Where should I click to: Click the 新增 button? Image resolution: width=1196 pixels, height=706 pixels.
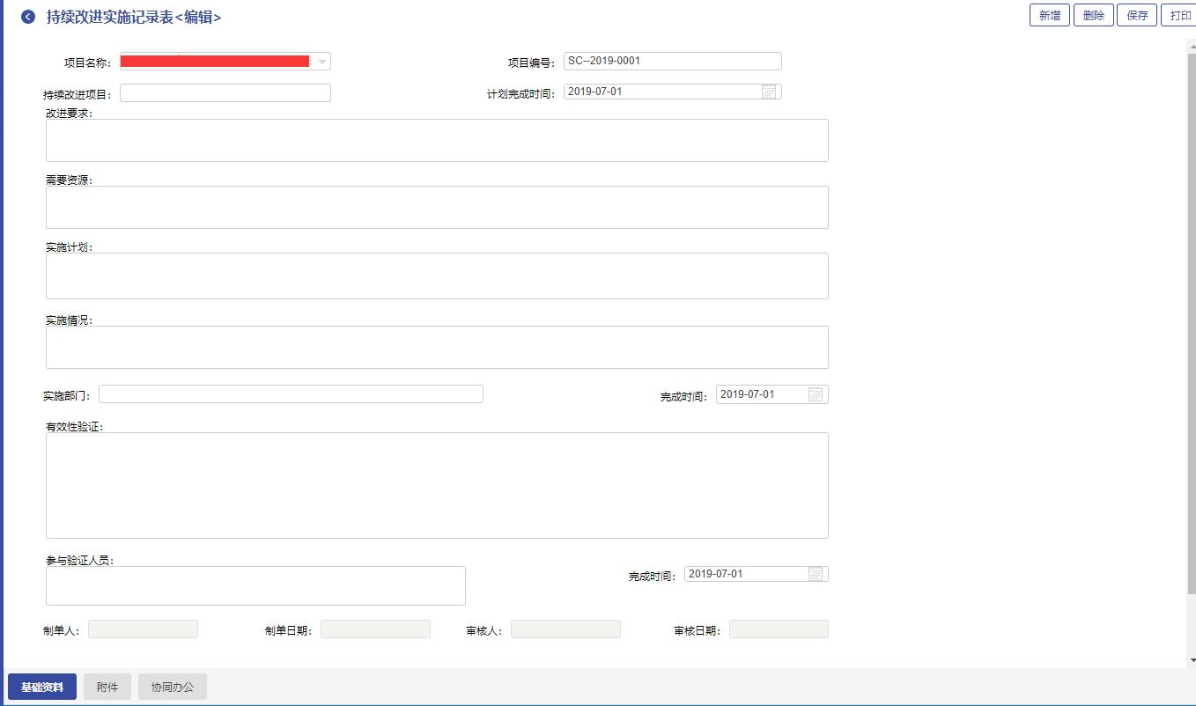pyautogui.click(x=1050, y=16)
